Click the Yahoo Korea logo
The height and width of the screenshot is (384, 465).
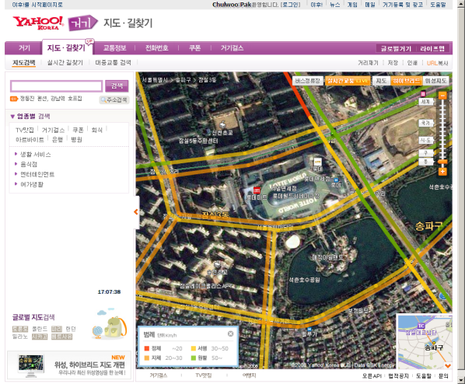coord(38,23)
